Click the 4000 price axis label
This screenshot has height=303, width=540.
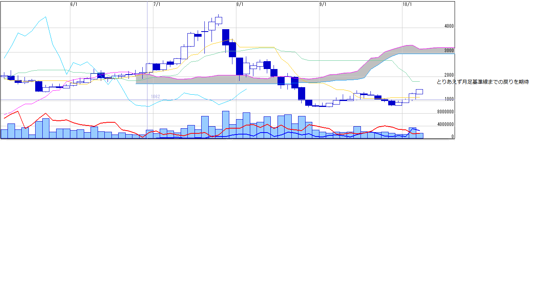pyautogui.click(x=449, y=26)
